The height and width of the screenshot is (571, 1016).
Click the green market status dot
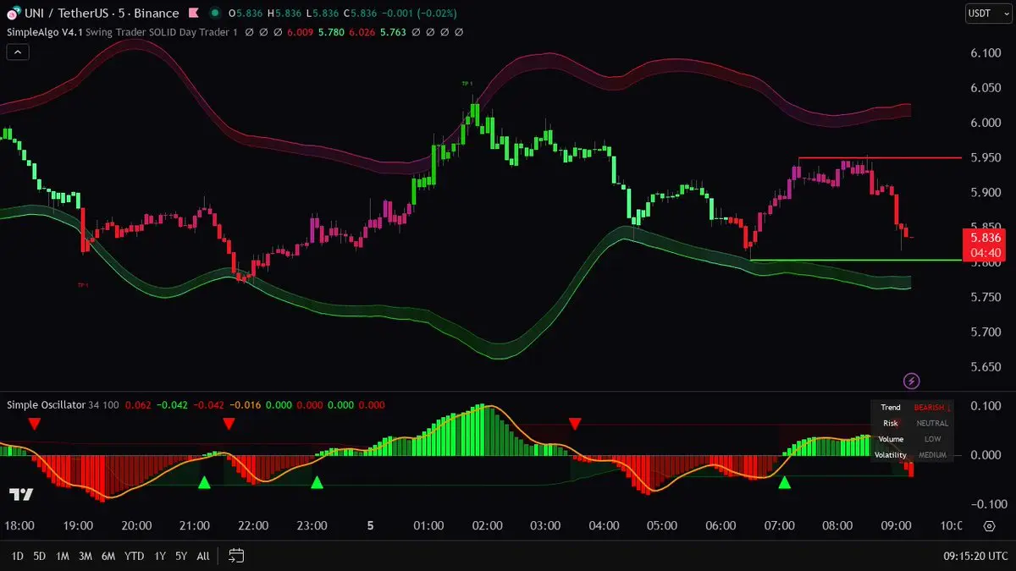215,13
